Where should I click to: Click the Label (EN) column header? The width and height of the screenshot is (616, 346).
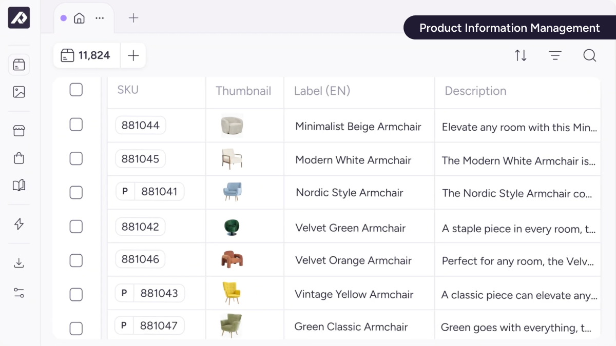pyautogui.click(x=322, y=91)
